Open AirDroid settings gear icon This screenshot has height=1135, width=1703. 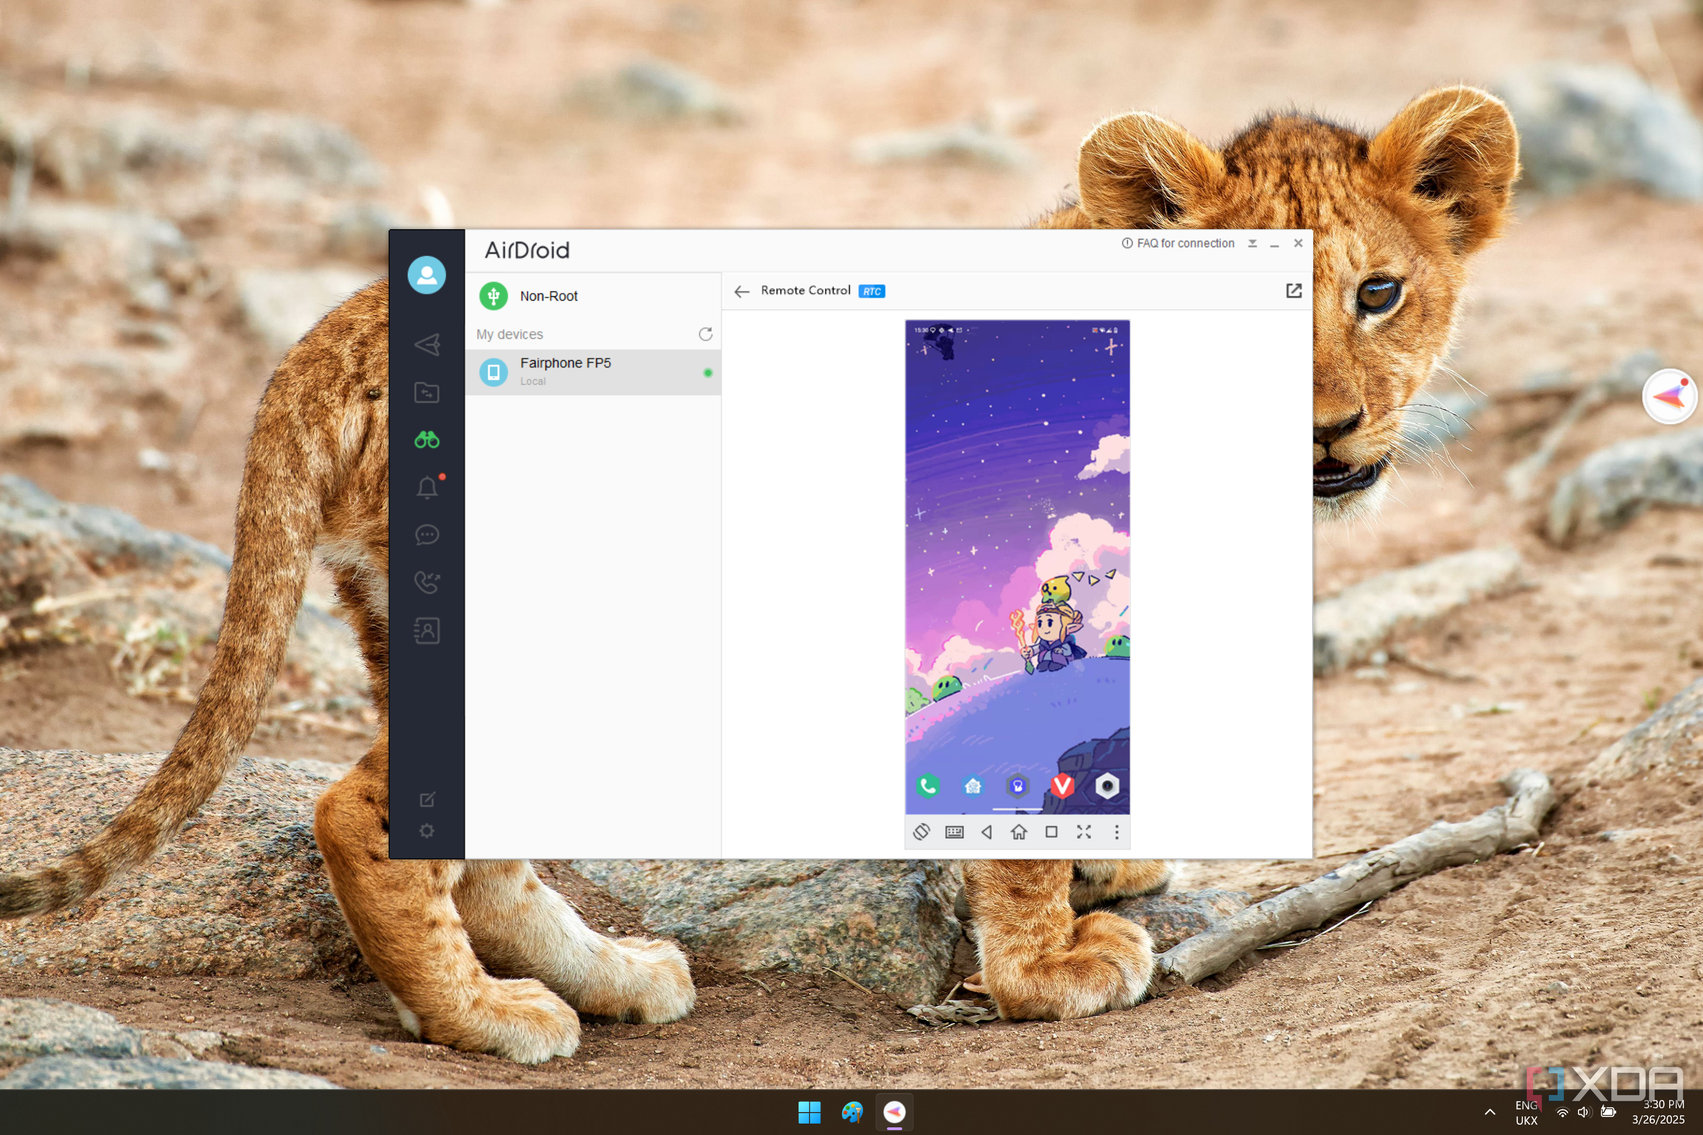click(x=426, y=831)
